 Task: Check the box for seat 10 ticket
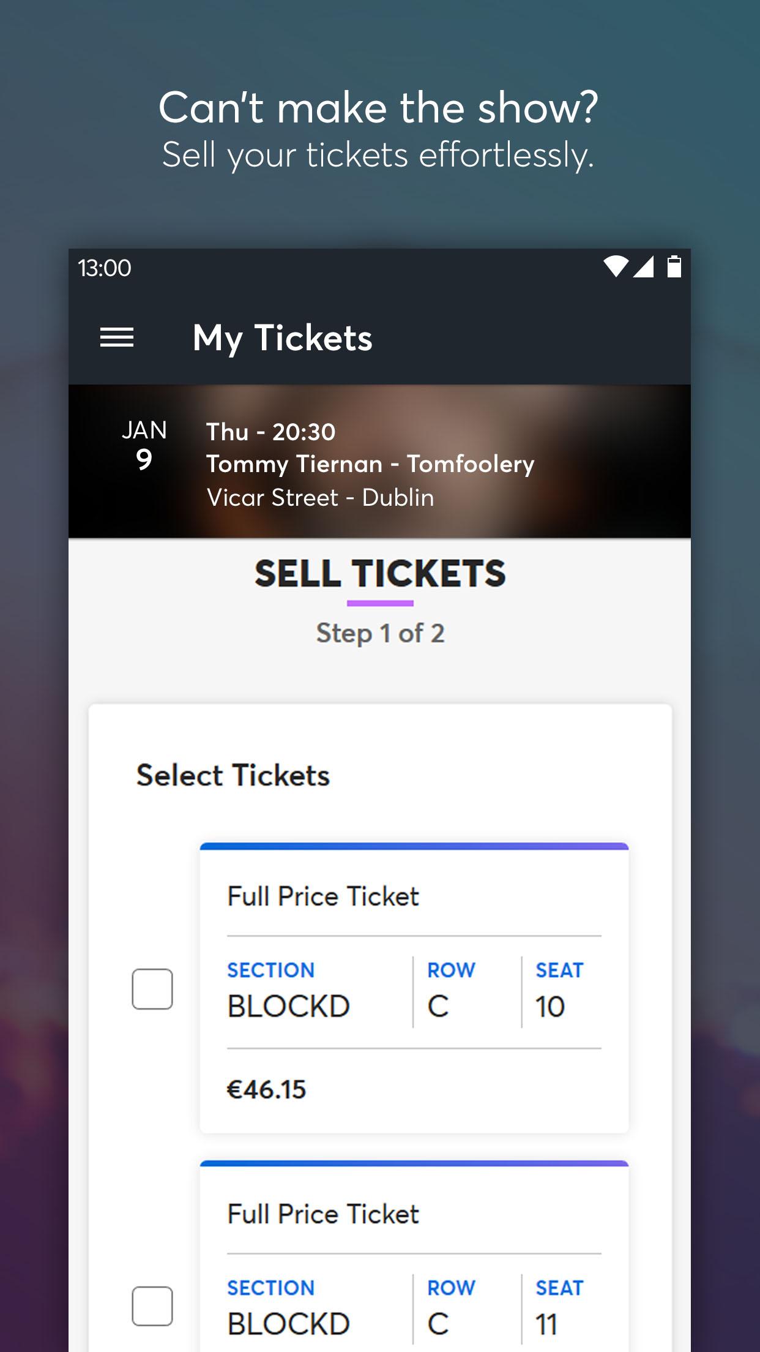(x=152, y=989)
